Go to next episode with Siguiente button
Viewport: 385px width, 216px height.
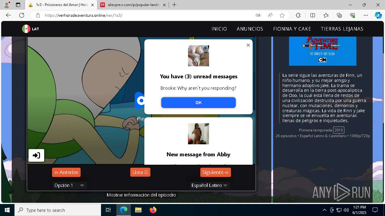tap(216, 172)
